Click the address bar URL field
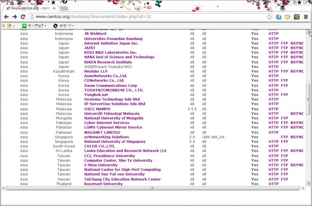The image size is (312, 206). 146,17
